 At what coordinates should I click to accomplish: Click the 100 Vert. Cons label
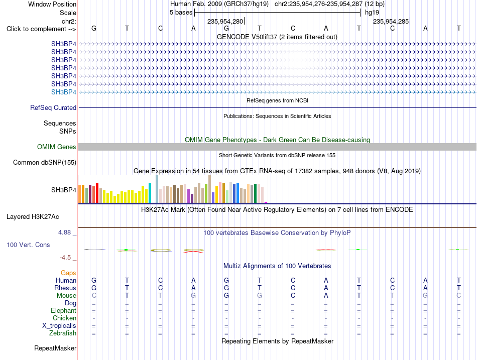(x=28, y=245)
